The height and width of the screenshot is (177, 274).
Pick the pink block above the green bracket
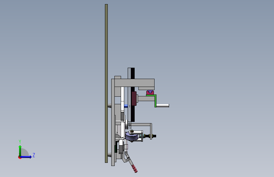[150, 93]
